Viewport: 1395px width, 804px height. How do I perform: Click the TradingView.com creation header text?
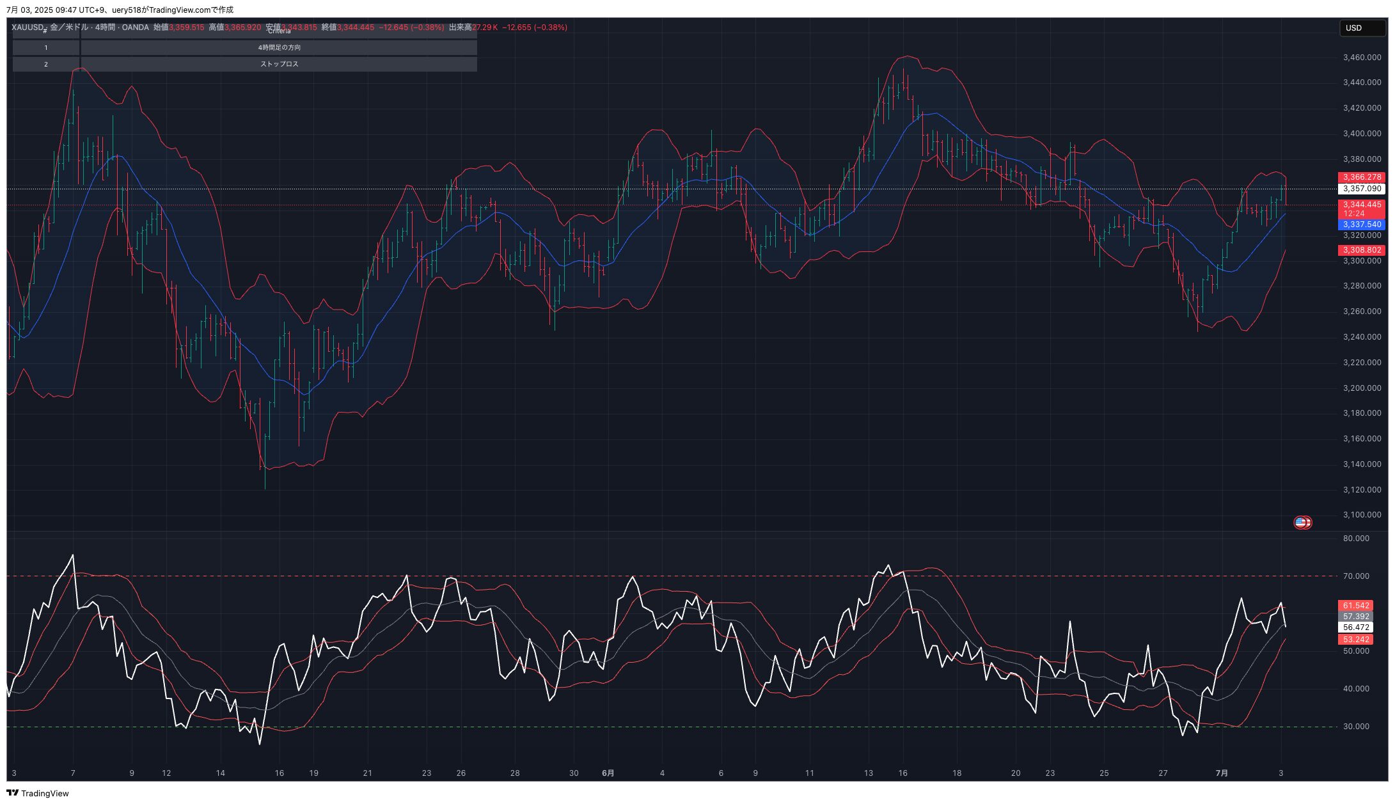120,10
